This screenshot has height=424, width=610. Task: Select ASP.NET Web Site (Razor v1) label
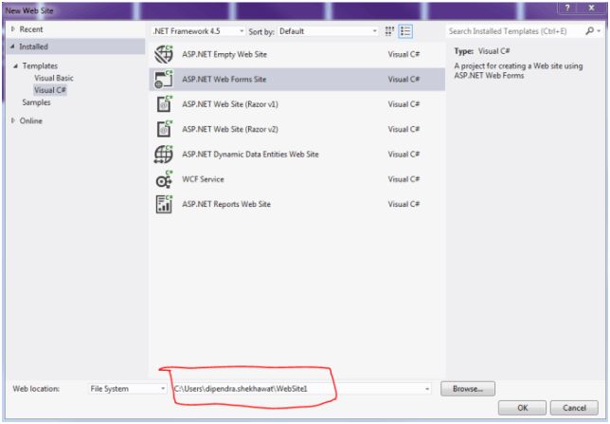(230, 104)
